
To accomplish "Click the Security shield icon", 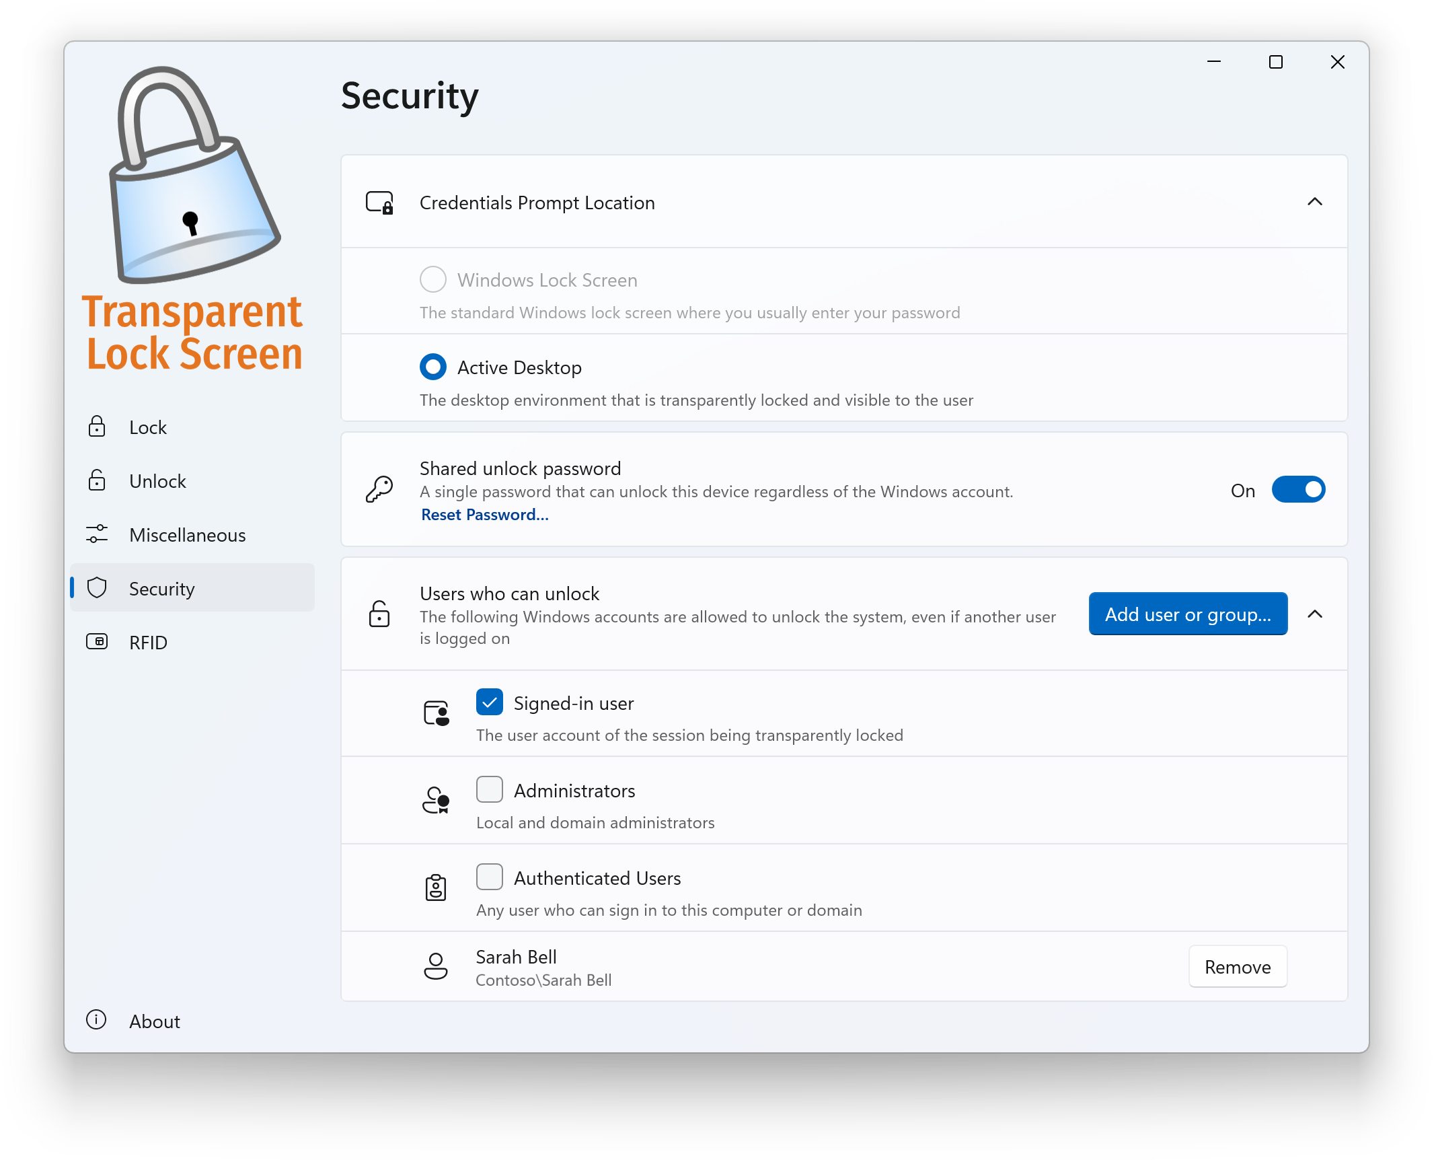I will coord(98,588).
